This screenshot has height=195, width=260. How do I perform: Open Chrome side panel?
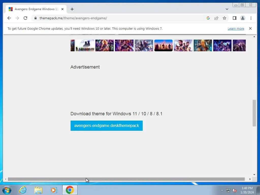pyautogui.click(x=234, y=18)
